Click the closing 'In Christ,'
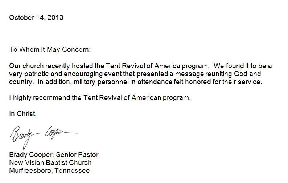The height and width of the screenshot is (183, 288). [23, 114]
